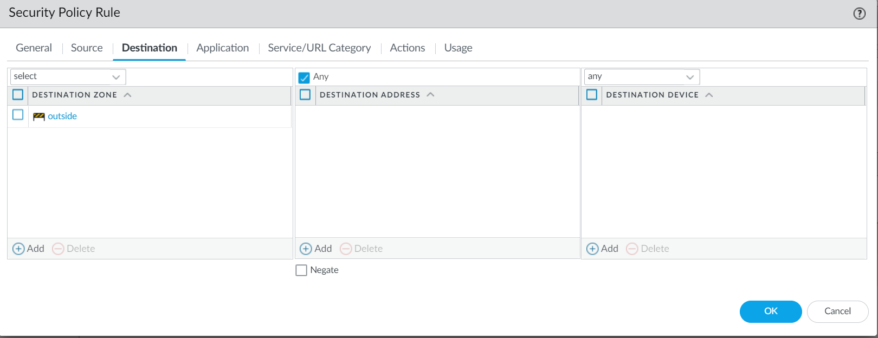This screenshot has width=878, height=338.
Task: Click the Delete minus icon under Destination Zone
Action: [x=58, y=249]
